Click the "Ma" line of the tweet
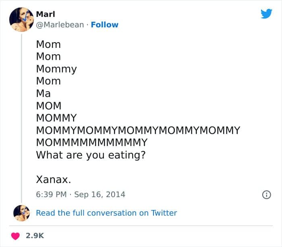This screenshot has width=282, height=247. pyautogui.click(x=44, y=93)
